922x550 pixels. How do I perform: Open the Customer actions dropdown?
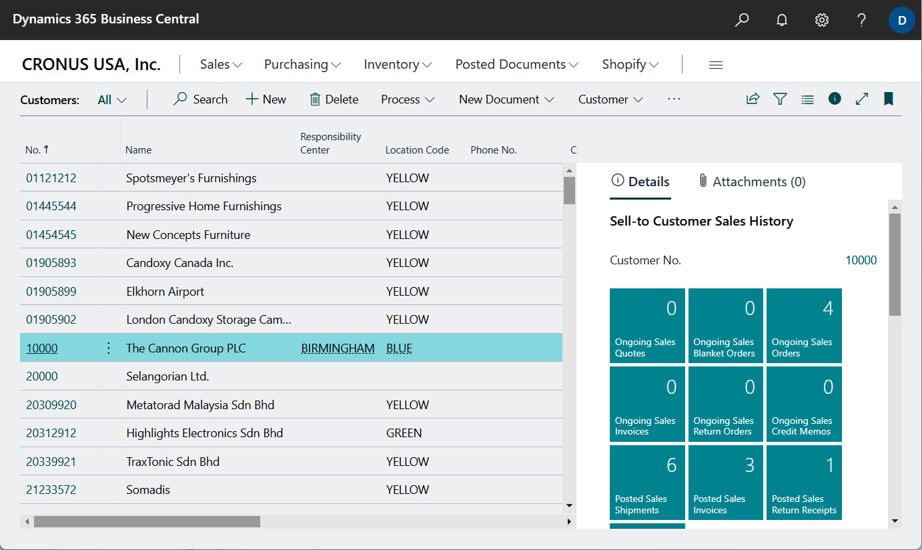click(x=610, y=99)
